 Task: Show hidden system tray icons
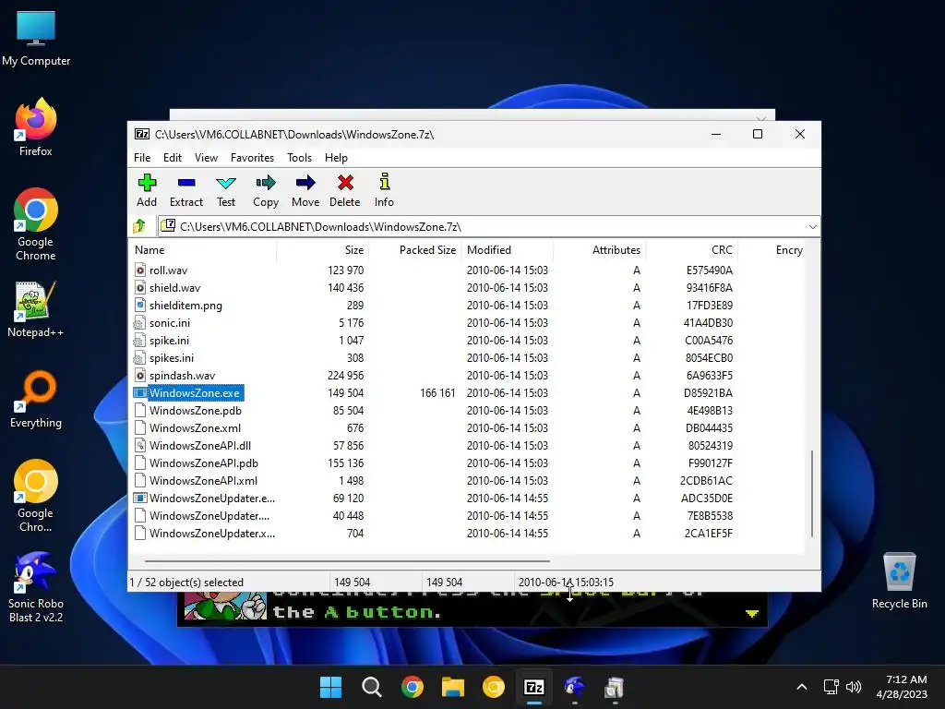[x=802, y=687]
